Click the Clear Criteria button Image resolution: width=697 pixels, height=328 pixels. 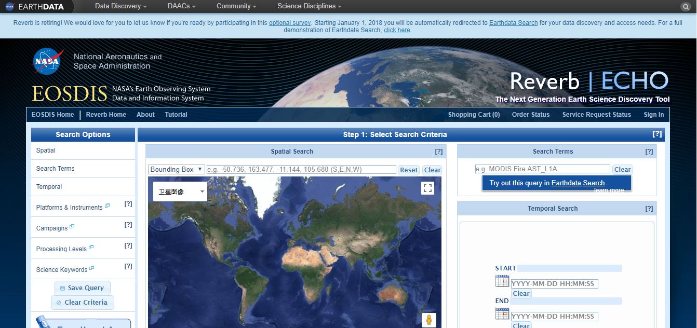(x=82, y=303)
